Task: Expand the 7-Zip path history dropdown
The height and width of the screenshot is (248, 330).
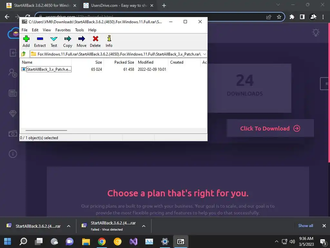Action: point(204,54)
